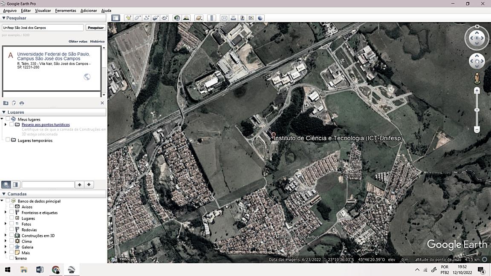The height and width of the screenshot is (276, 491).
Task: Click the zoom slider handle on map
Action: 477,110
